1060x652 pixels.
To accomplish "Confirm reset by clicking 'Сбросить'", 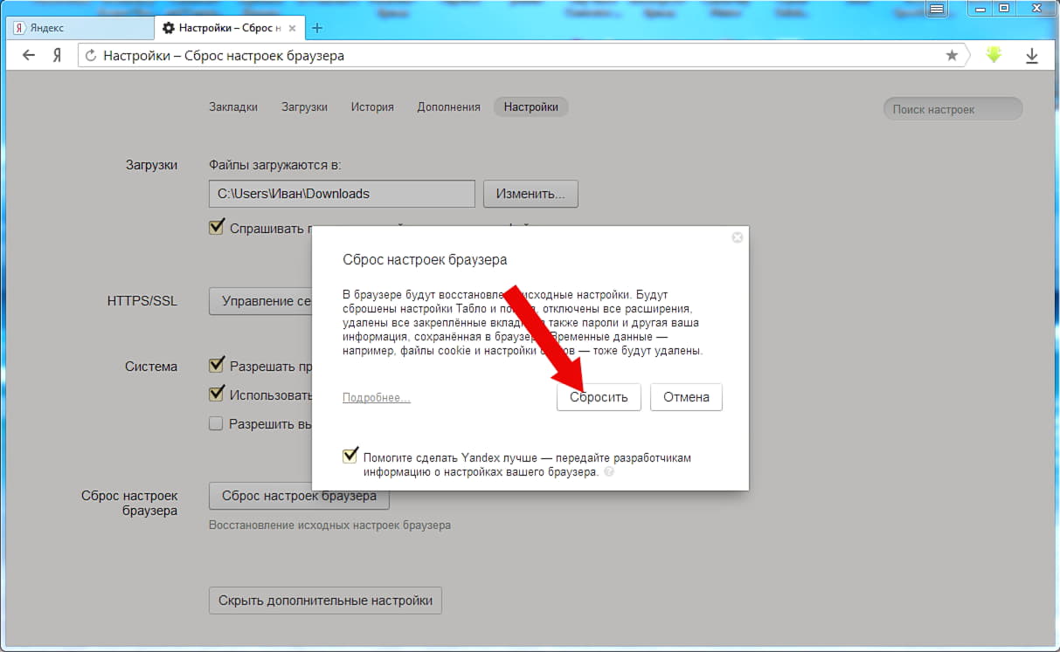I will 599,397.
